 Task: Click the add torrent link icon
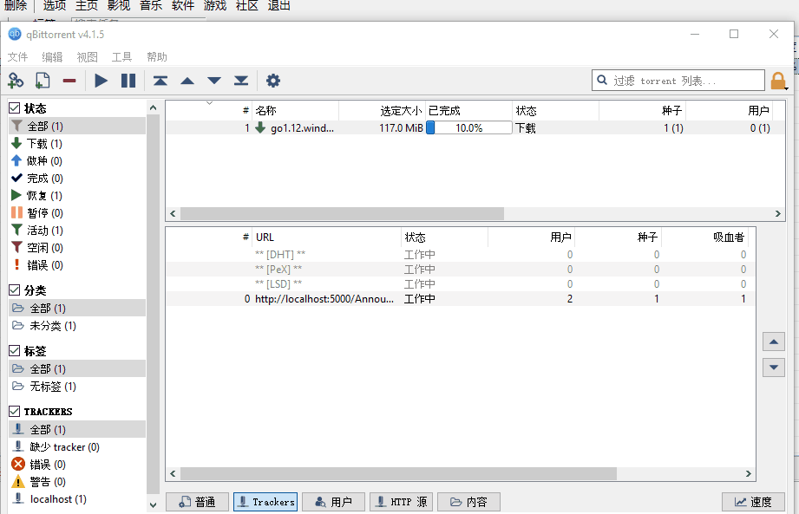(16, 81)
